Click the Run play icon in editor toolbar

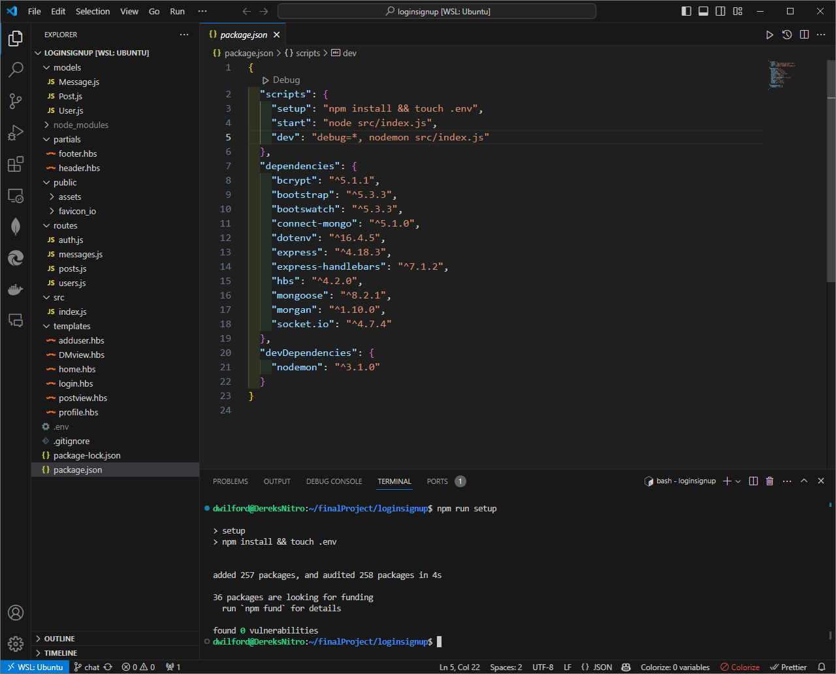[770, 35]
